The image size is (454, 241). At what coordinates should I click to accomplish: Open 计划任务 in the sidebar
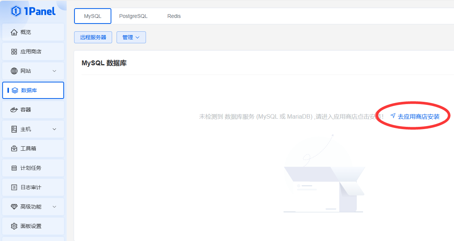[x=33, y=168]
